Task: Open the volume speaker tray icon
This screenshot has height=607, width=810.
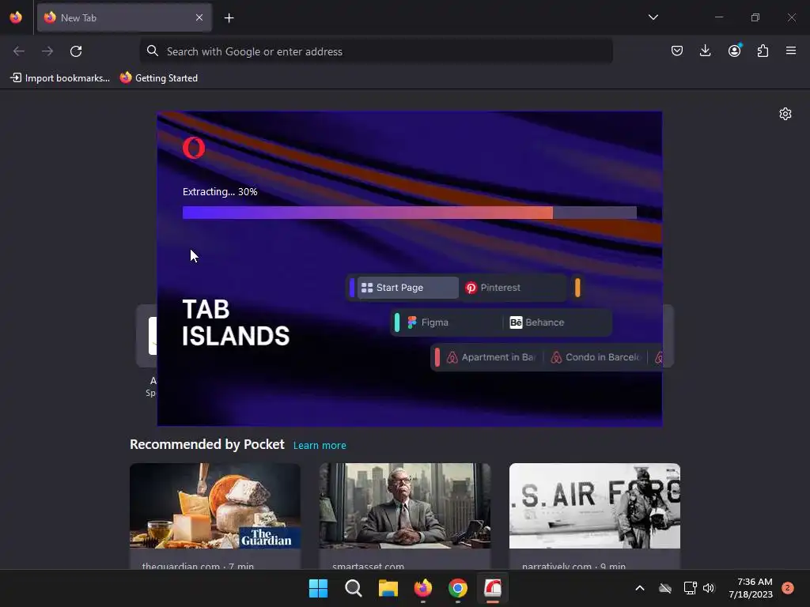Action: tap(709, 588)
